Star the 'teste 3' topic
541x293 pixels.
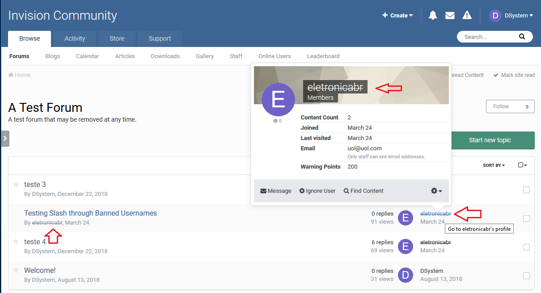pyautogui.click(x=16, y=184)
